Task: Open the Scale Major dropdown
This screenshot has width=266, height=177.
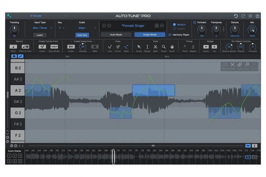Action: click(87, 28)
